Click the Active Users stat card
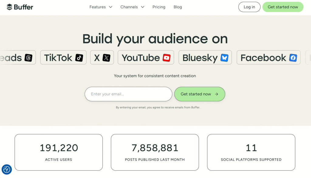Screen dimensions: 311x178 59,152
